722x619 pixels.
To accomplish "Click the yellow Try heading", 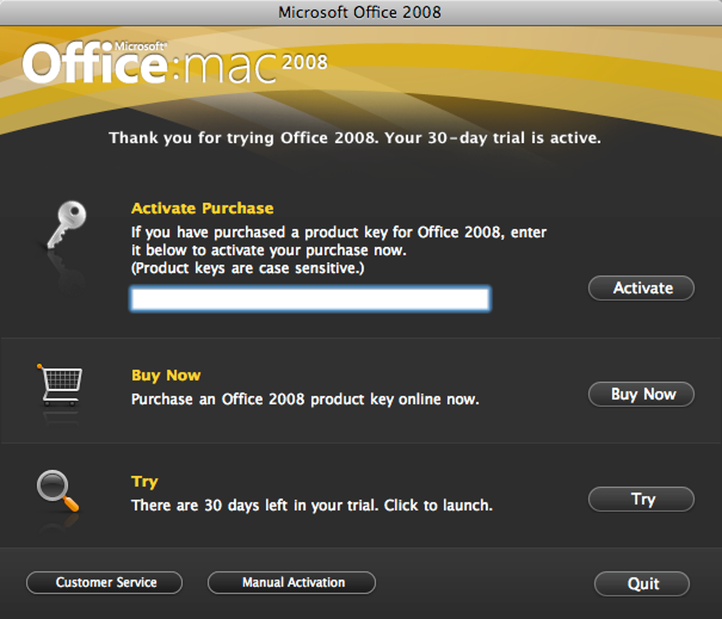I will (x=144, y=482).
